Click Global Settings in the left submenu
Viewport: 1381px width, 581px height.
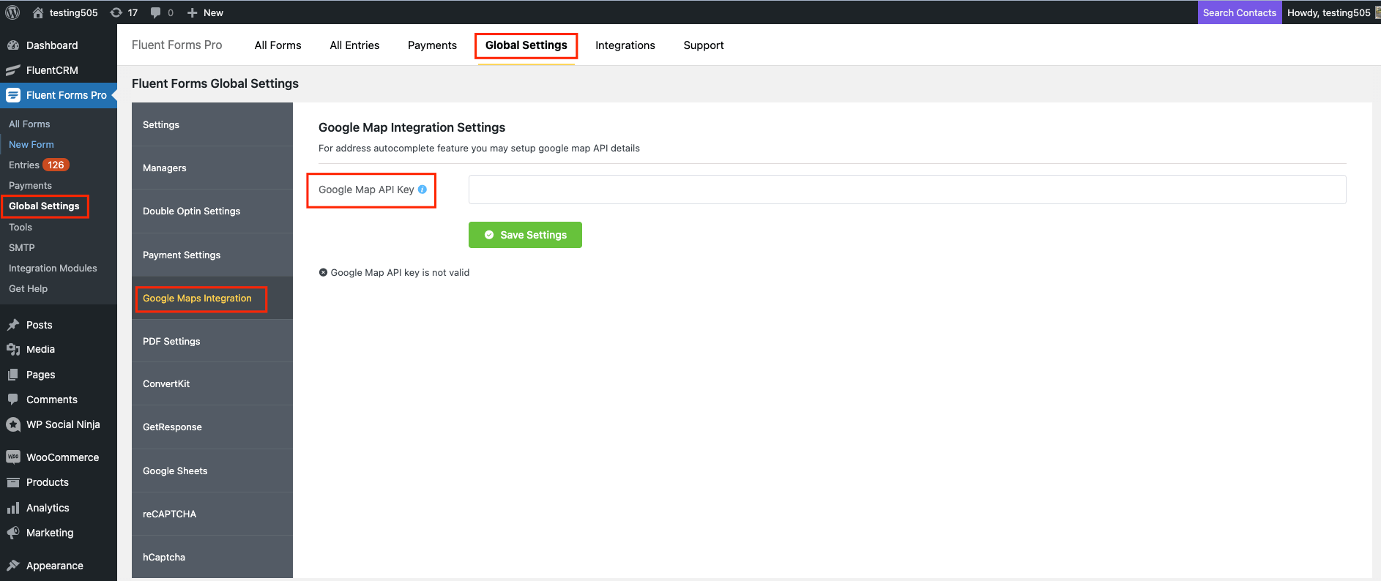(44, 206)
